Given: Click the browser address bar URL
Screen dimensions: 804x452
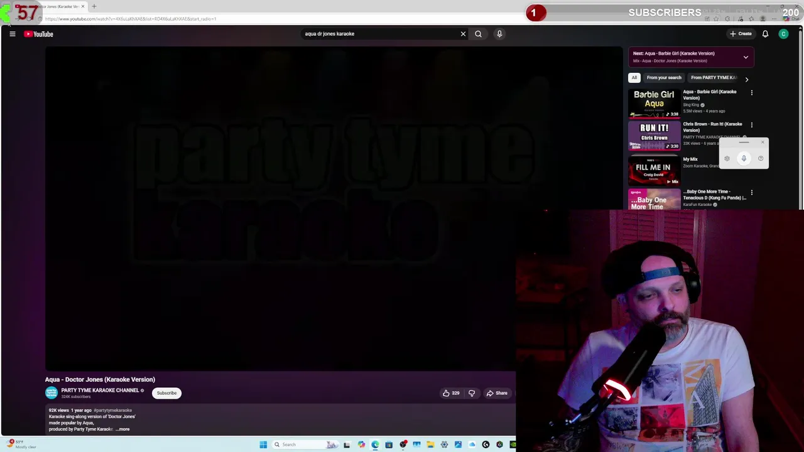Looking at the screenshot, I should point(131,19).
